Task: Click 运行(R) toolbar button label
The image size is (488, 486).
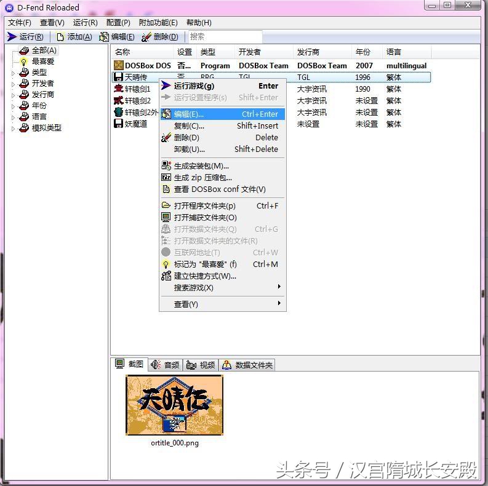Action: [x=31, y=37]
